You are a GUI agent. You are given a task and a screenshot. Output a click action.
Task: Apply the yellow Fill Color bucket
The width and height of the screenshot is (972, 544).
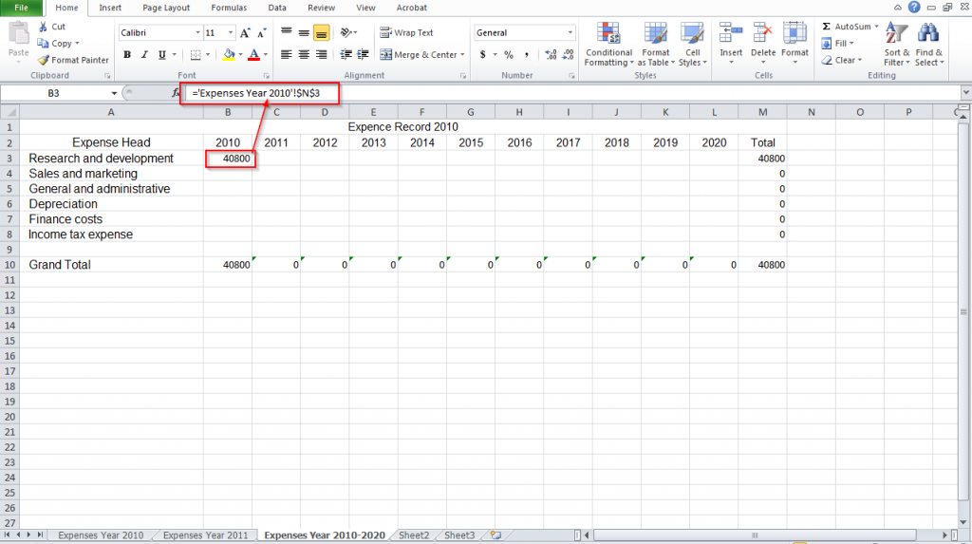tap(229, 54)
